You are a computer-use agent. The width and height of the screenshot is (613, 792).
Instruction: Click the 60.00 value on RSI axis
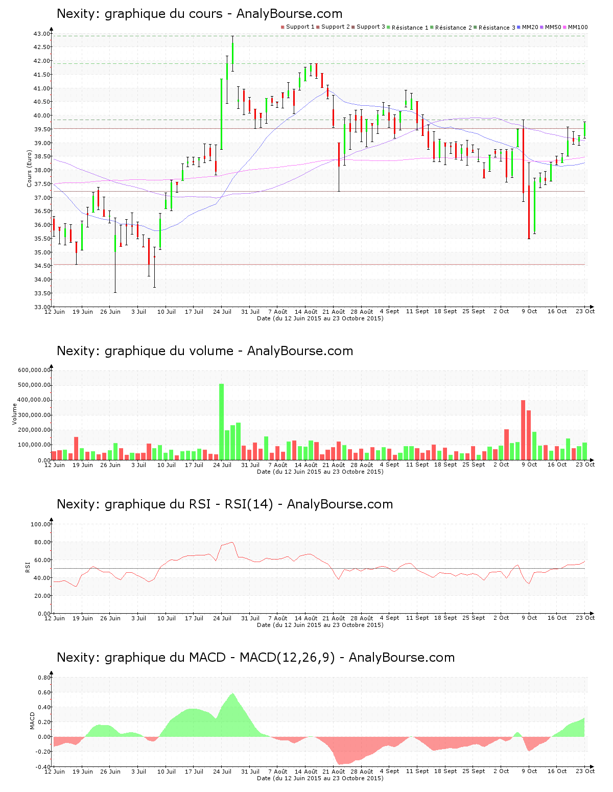pyautogui.click(x=42, y=560)
